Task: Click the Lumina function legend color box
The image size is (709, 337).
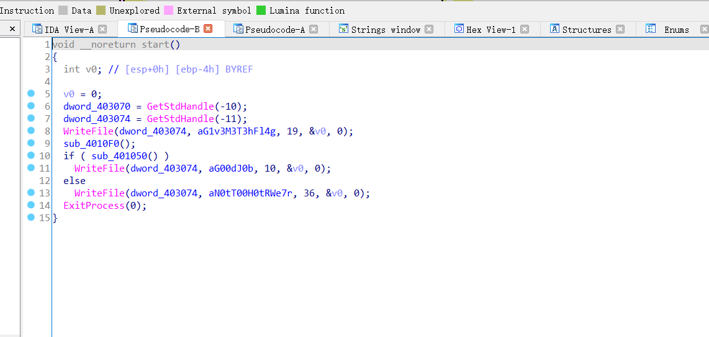Action: (261, 11)
